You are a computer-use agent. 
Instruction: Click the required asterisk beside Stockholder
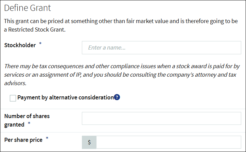point(40,43)
